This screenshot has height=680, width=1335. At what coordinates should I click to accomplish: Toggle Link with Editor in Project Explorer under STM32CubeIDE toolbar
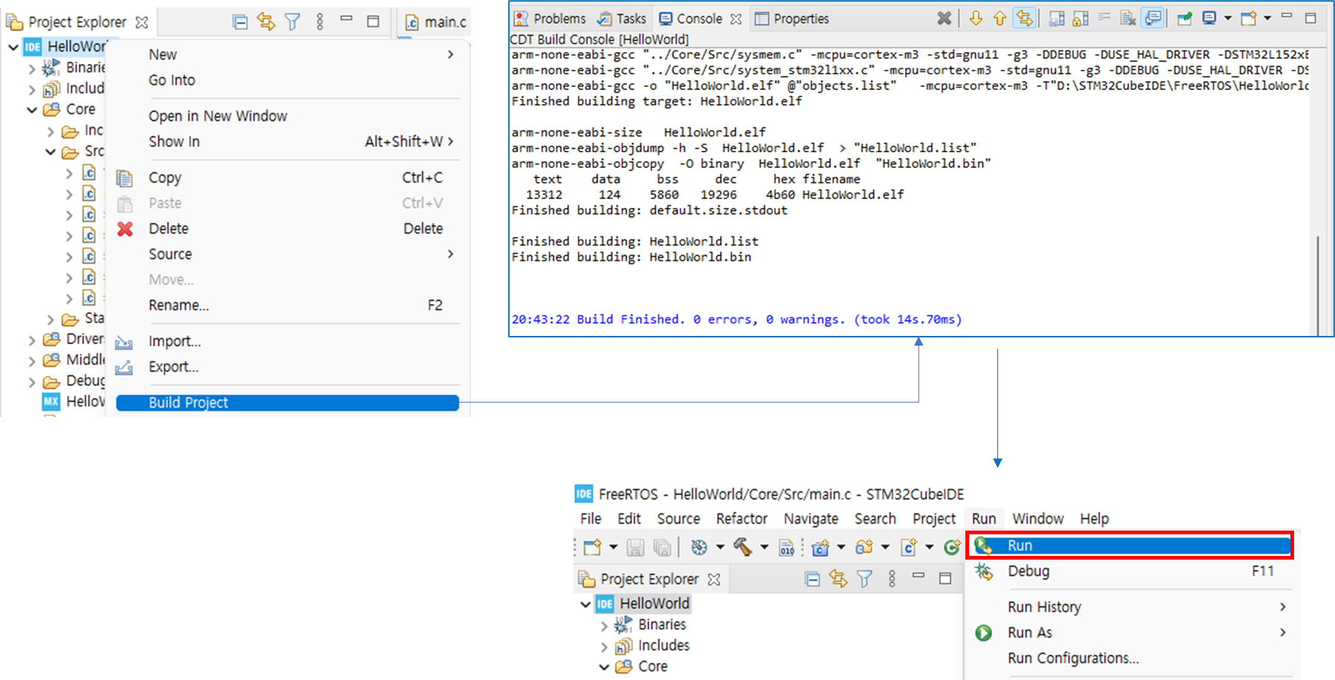[838, 579]
